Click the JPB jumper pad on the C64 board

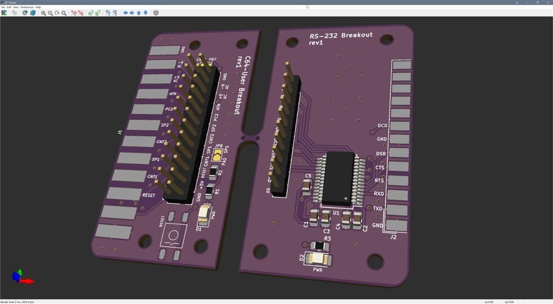[217, 155]
